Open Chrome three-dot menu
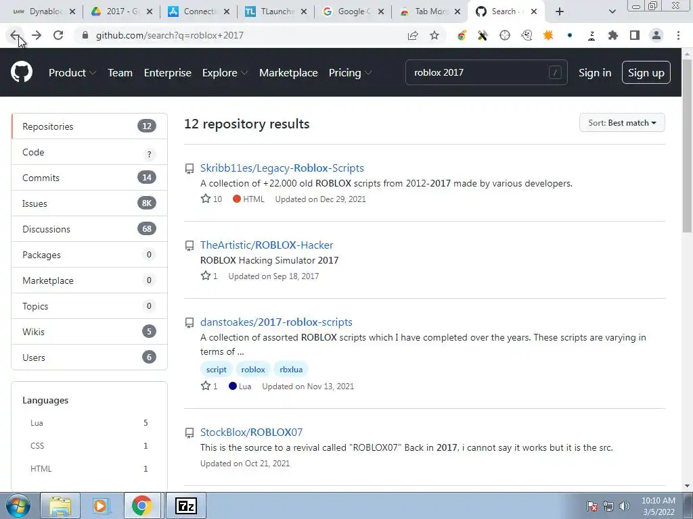 pyautogui.click(x=678, y=35)
